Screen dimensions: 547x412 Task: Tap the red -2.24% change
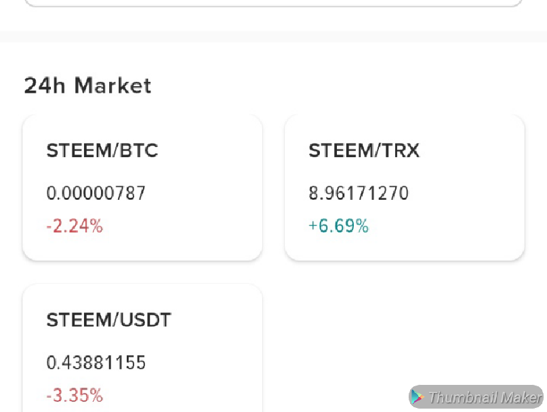(75, 226)
